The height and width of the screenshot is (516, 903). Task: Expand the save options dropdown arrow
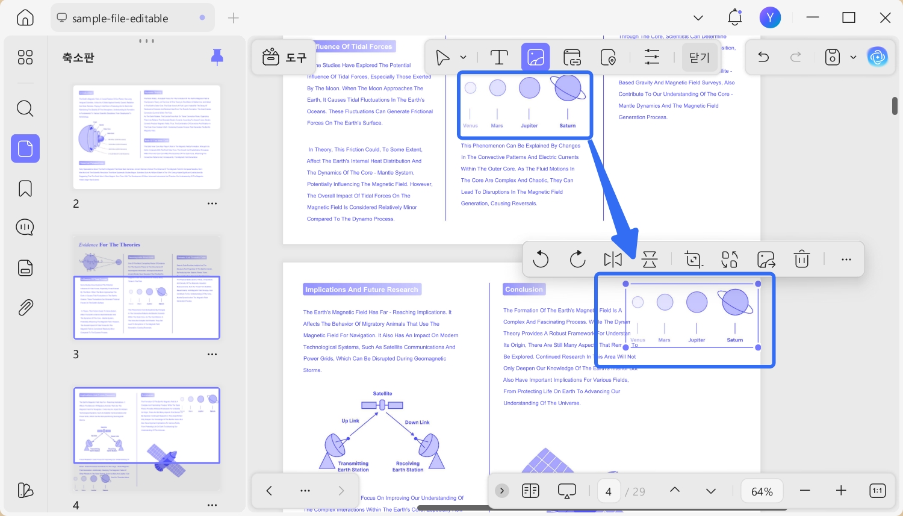[853, 57]
